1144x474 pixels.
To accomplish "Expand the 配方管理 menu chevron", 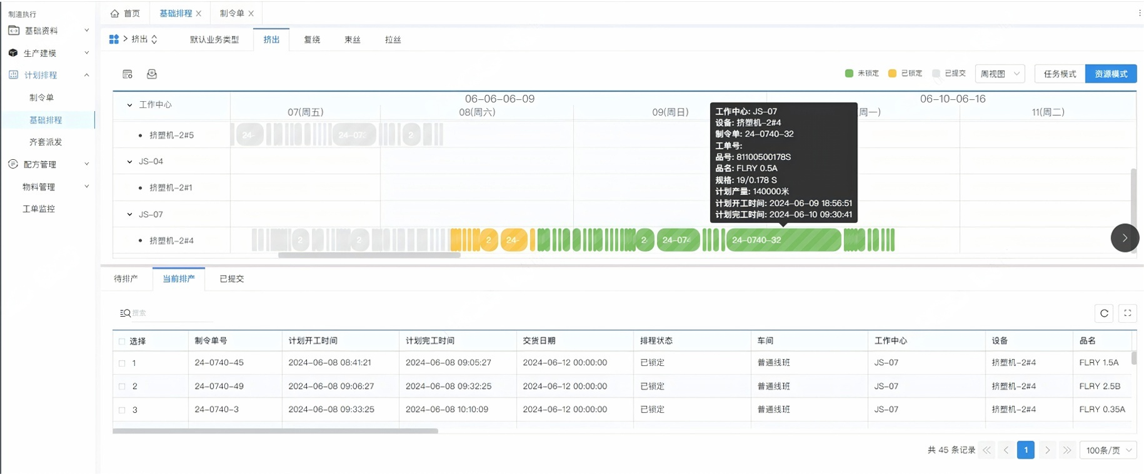I will (x=87, y=164).
